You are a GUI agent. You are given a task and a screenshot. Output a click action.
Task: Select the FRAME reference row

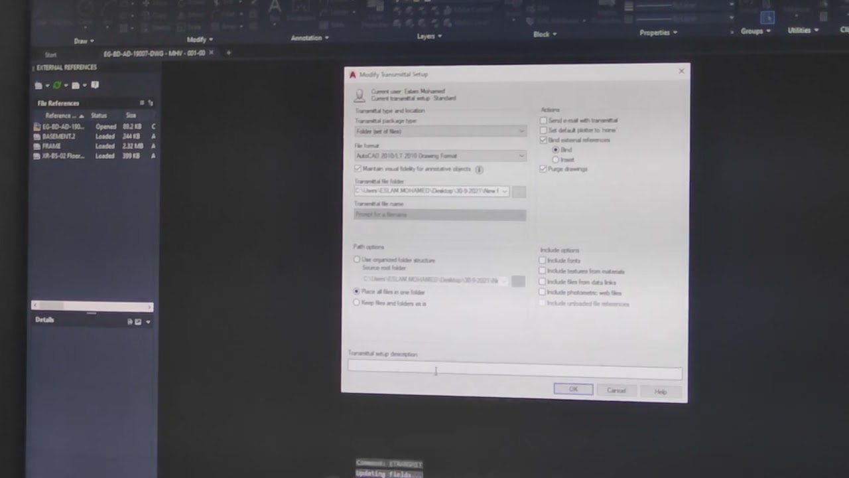click(x=95, y=146)
